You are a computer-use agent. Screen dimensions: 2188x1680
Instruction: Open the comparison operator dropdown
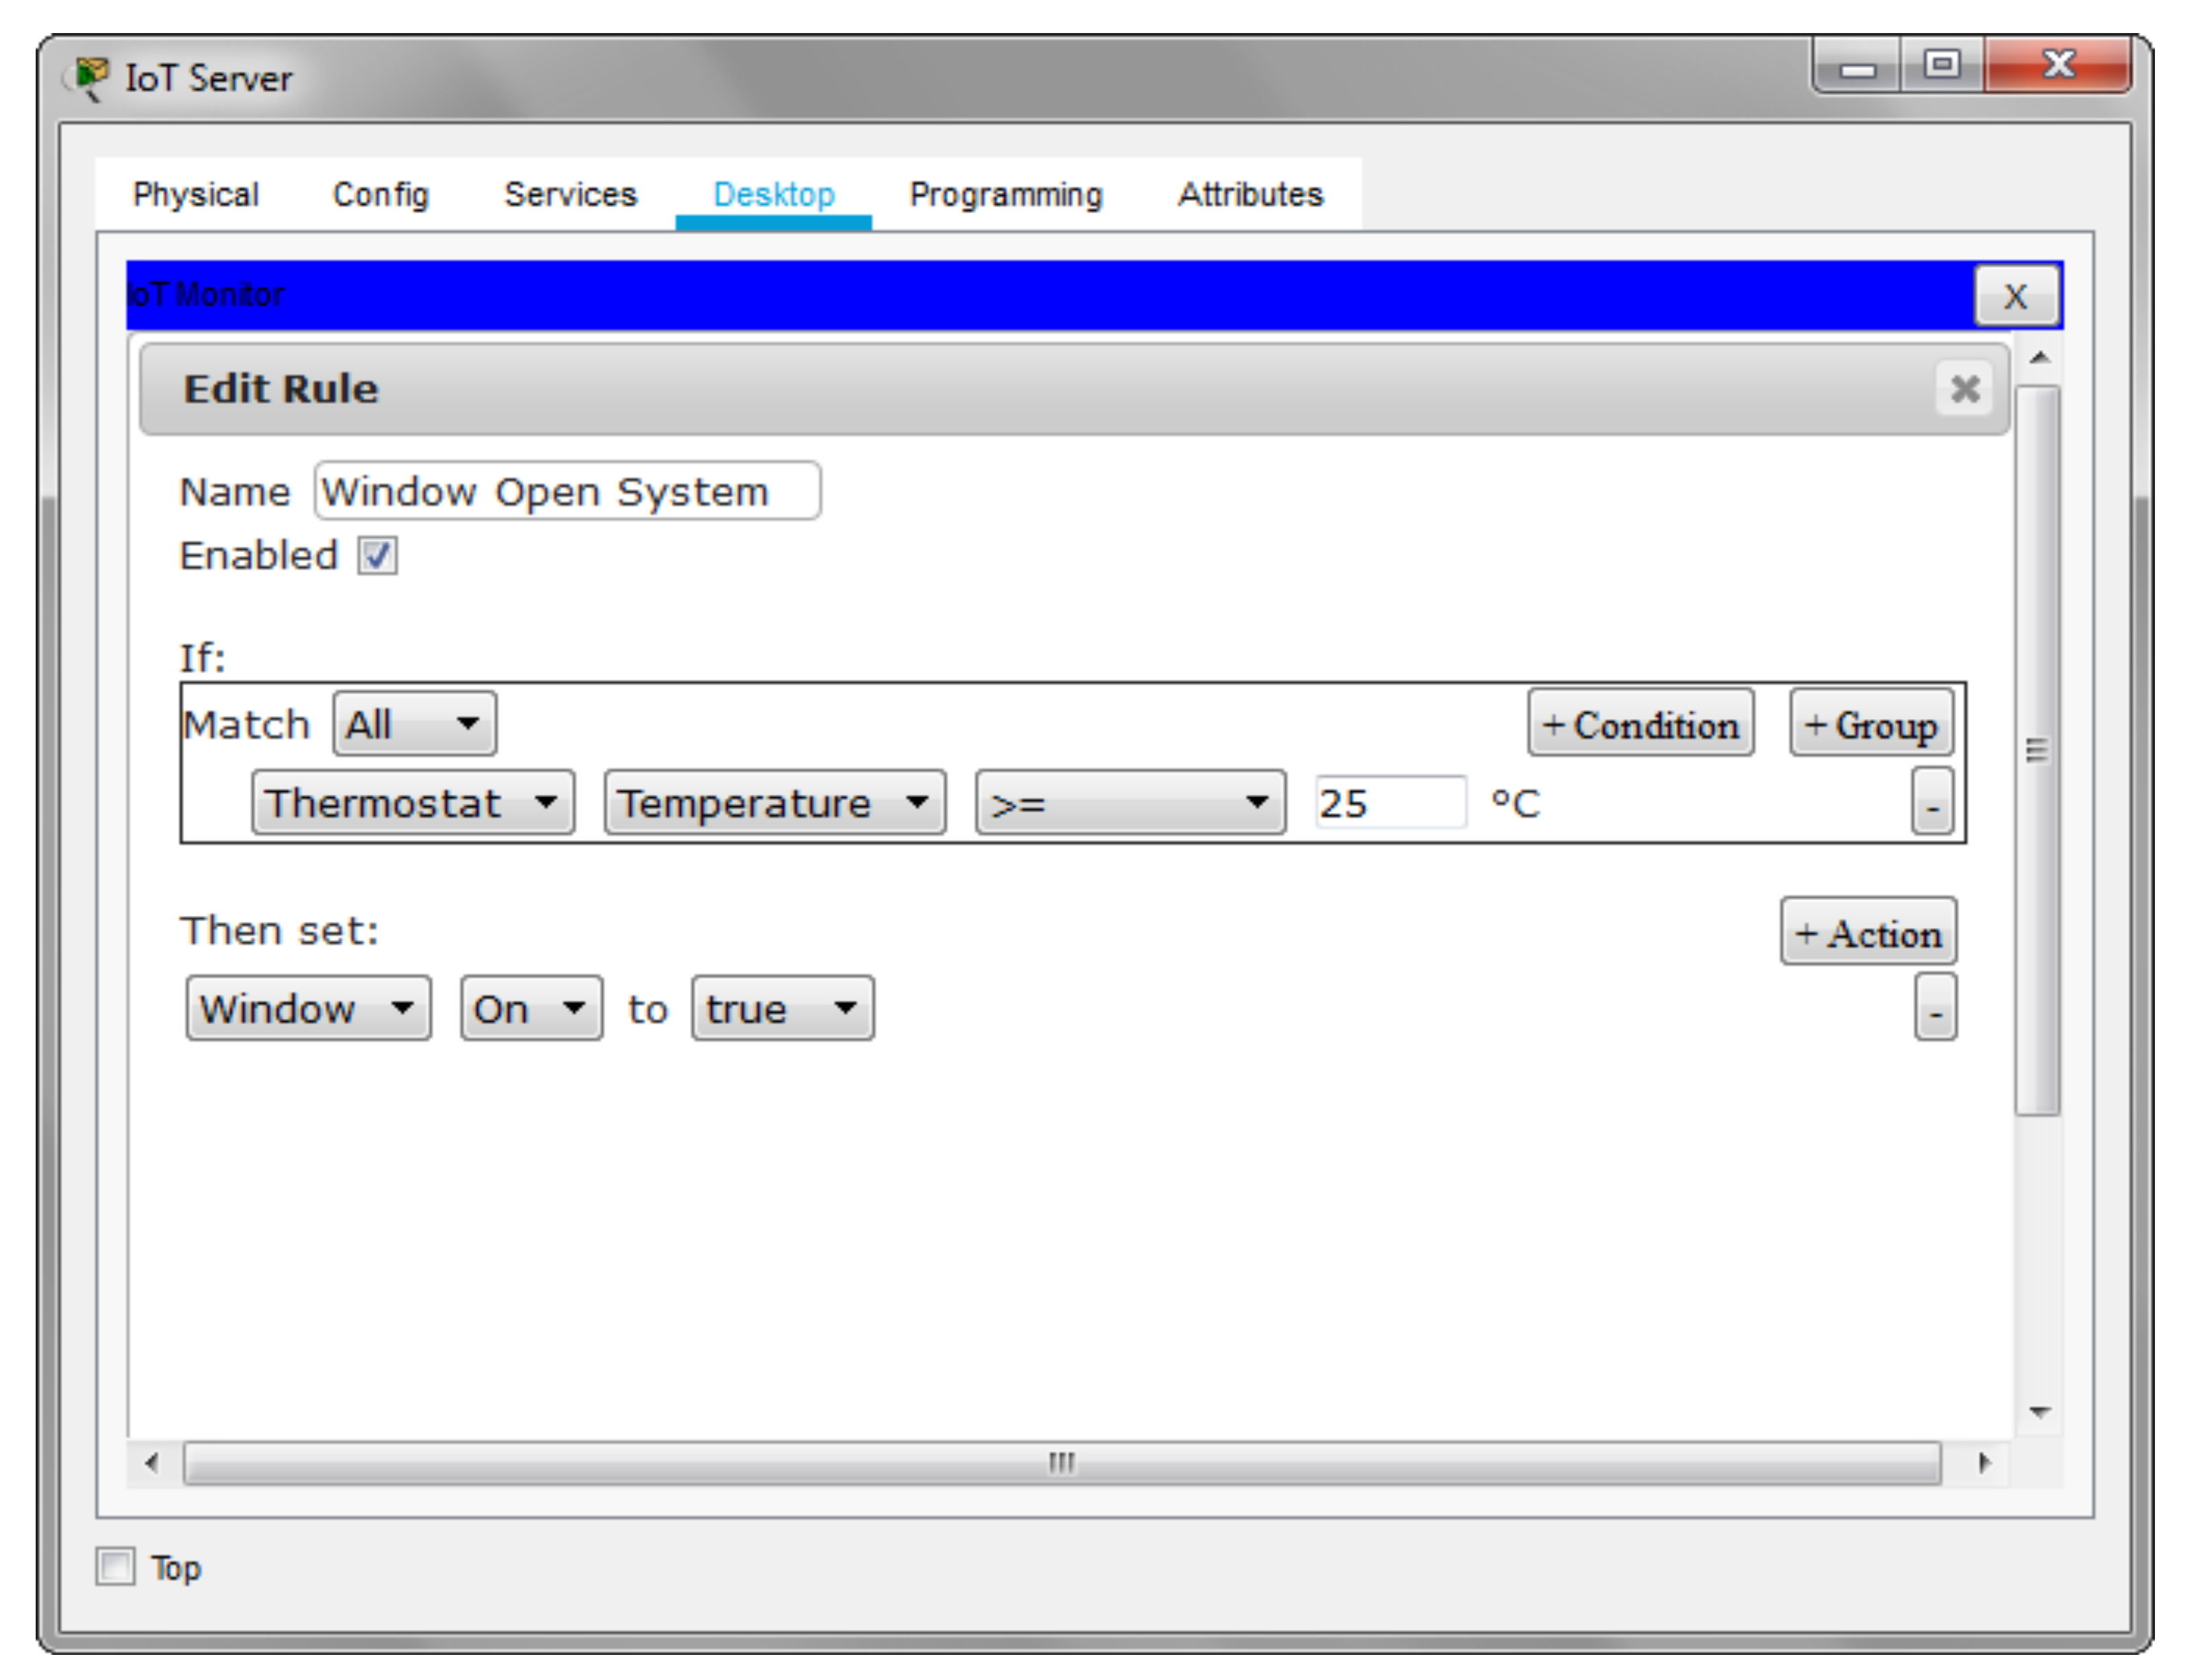tap(1129, 802)
